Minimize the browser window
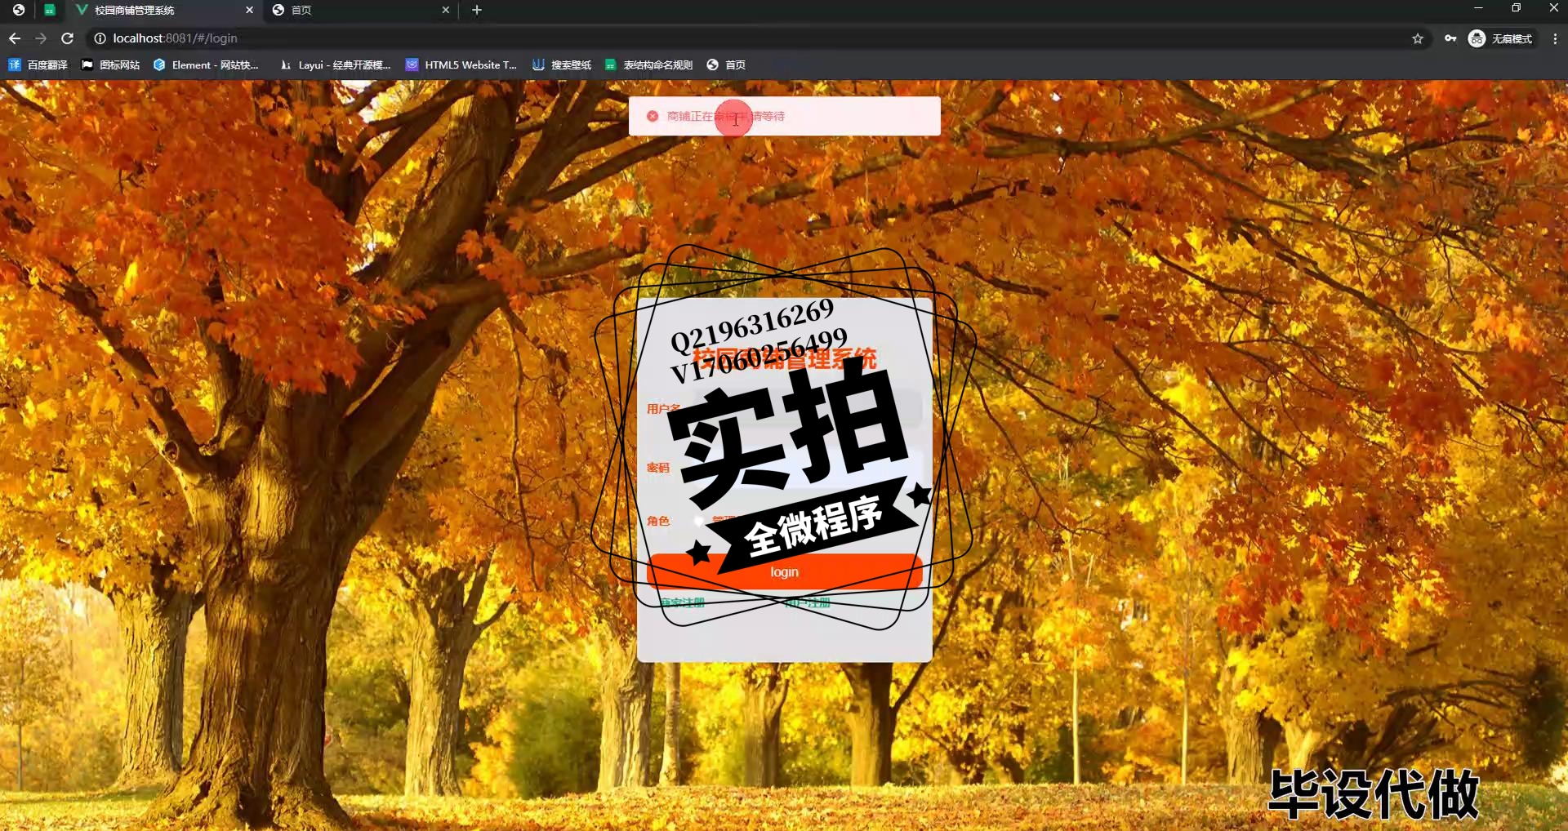Screen dimensions: 1568x831 coord(1478,8)
